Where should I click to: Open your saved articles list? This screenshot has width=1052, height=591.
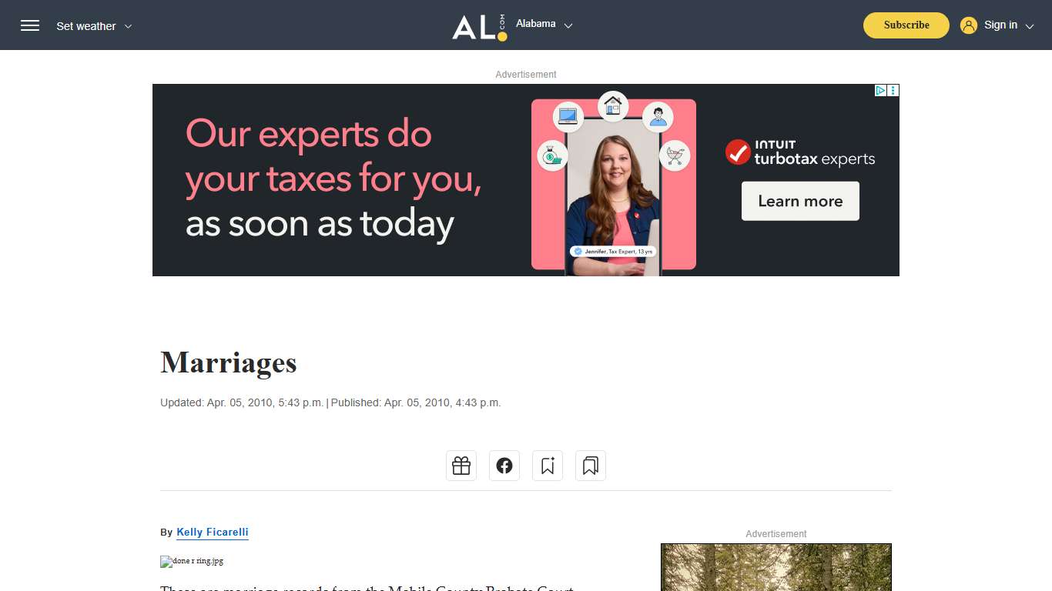590,465
